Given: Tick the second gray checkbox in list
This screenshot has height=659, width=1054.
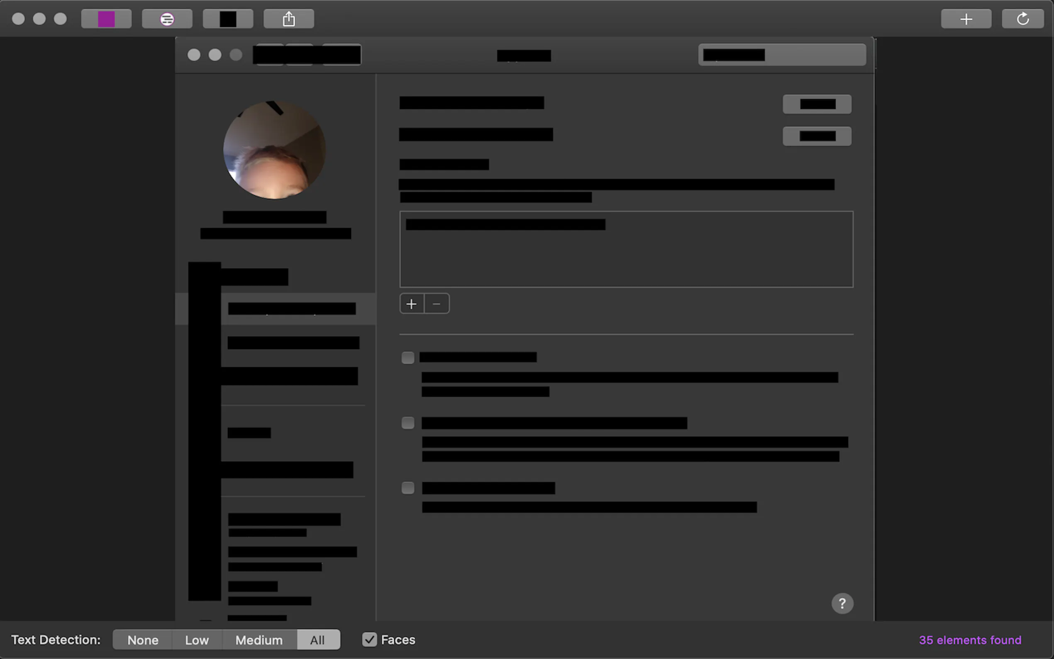Looking at the screenshot, I should 408,423.
